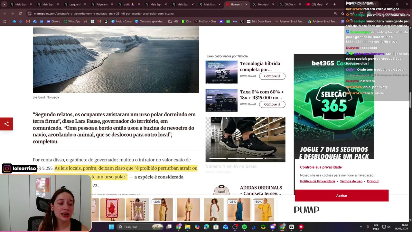Click the PUMP brand logo in bottom ad
The width and height of the screenshot is (412, 232).
pos(306,210)
